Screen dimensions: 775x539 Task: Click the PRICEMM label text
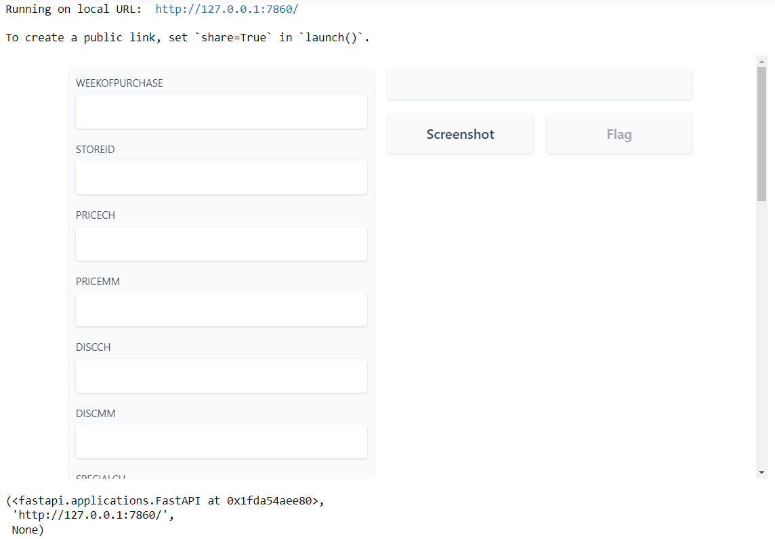coord(98,281)
